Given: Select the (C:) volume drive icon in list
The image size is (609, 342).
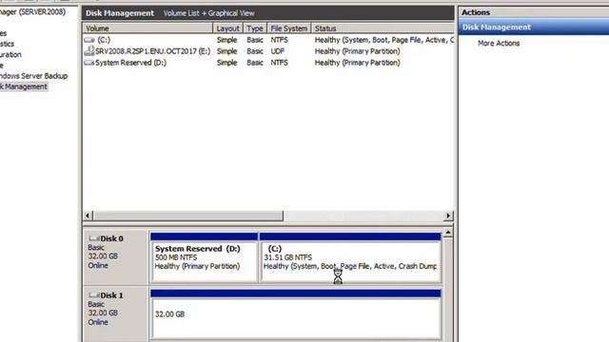Looking at the screenshot, I should pyautogui.click(x=89, y=40).
